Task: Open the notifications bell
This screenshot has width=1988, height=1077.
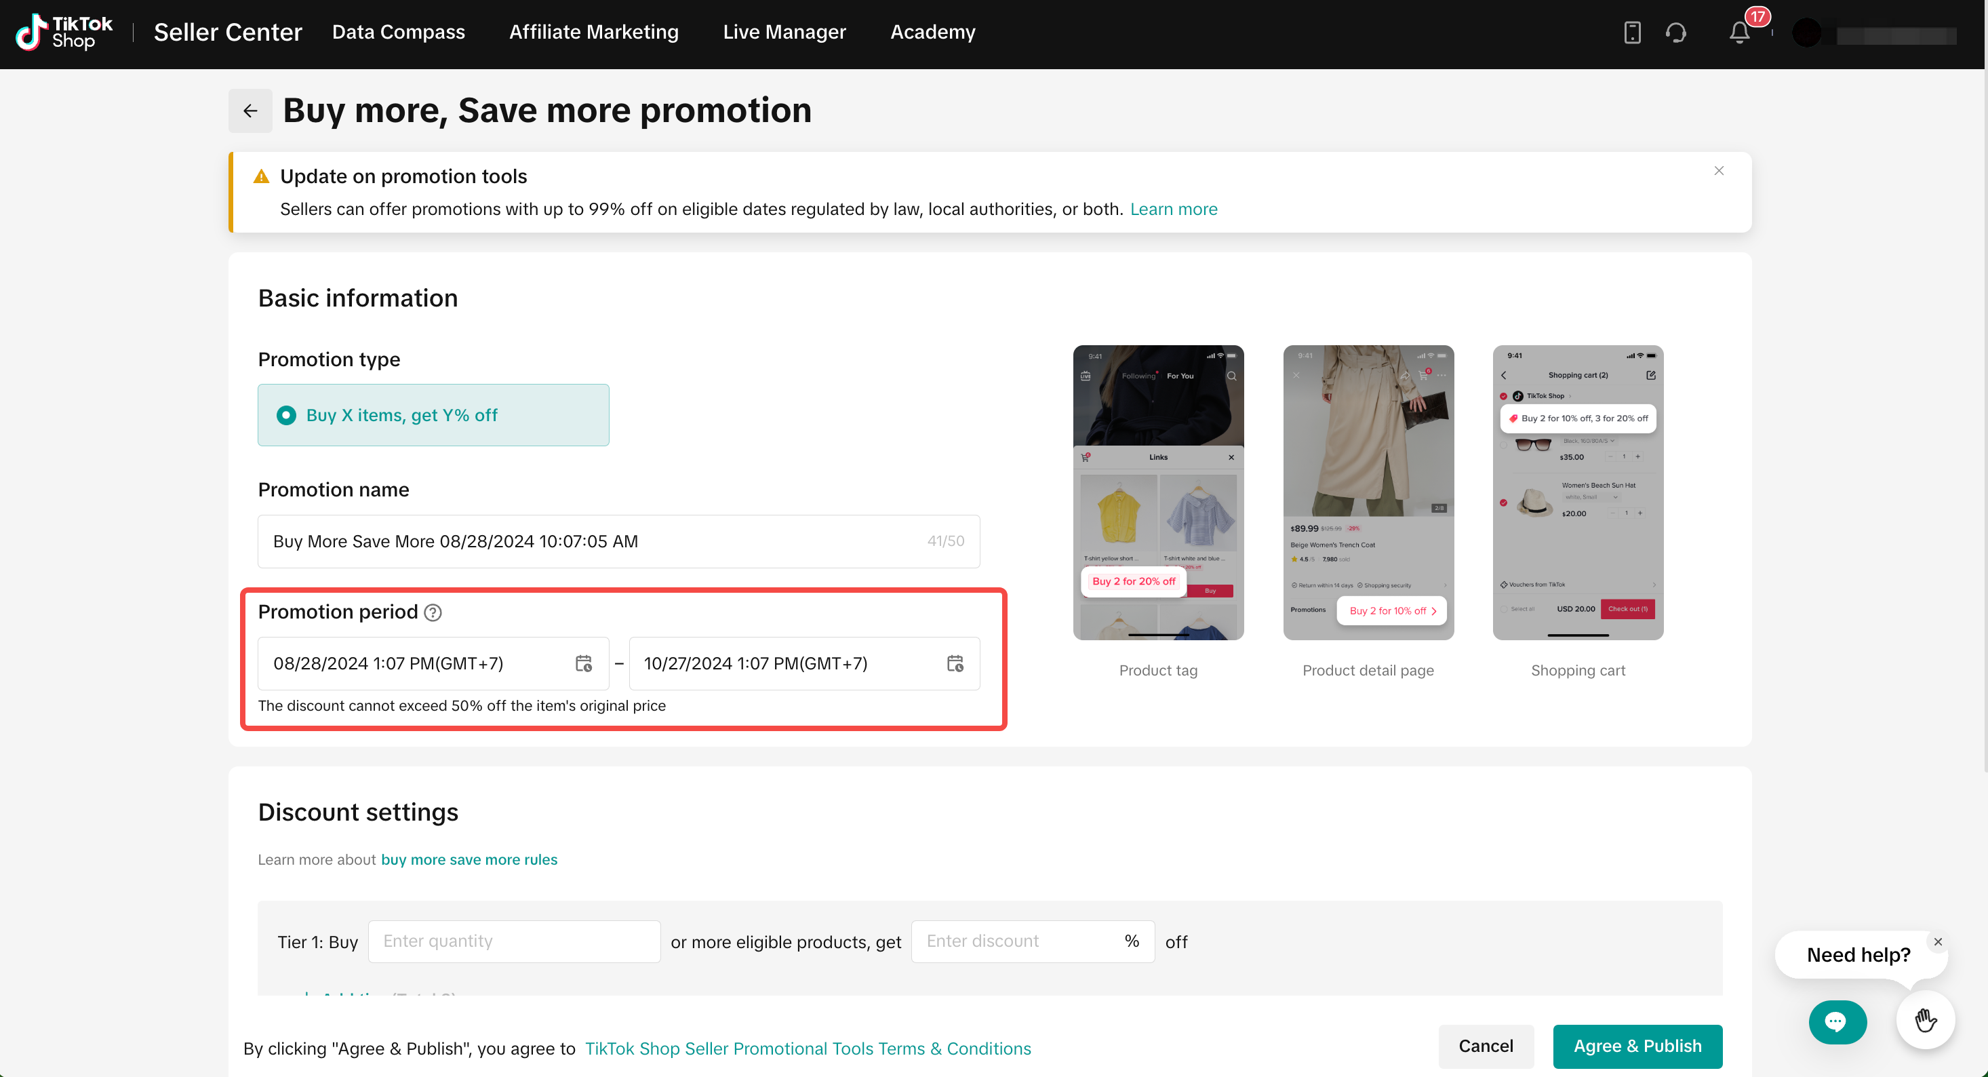Action: pos(1740,33)
